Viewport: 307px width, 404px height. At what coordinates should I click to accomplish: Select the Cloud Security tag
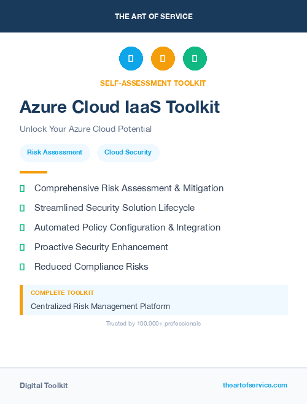(x=128, y=153)
